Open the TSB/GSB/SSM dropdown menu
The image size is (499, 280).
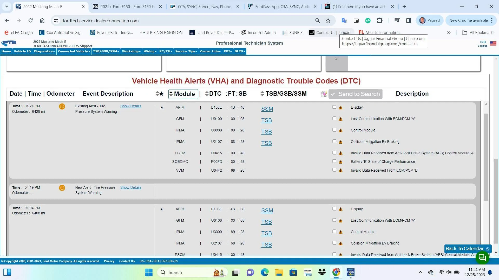click(x=106, y=51)
